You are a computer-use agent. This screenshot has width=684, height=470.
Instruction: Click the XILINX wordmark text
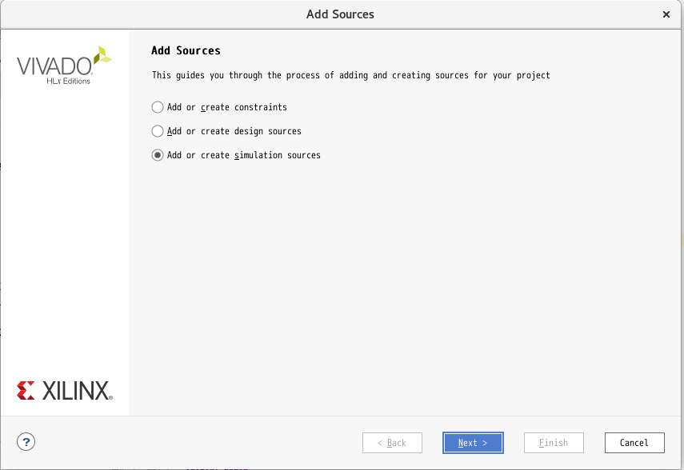[x=78, y=391]
